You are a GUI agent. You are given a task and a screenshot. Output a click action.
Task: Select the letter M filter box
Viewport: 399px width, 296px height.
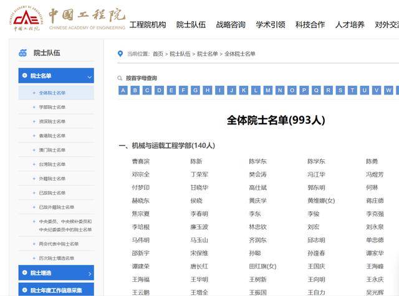click(x=267, y=90)
